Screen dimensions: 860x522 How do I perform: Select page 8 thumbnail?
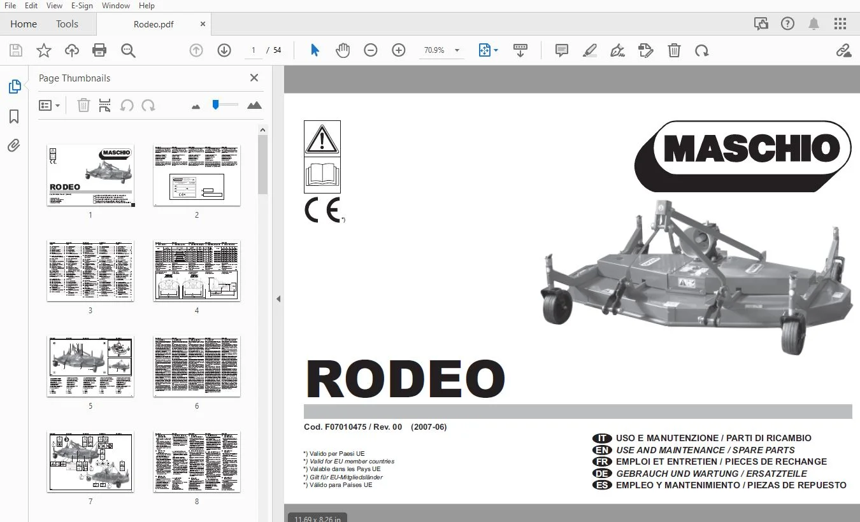coord(197,462)
